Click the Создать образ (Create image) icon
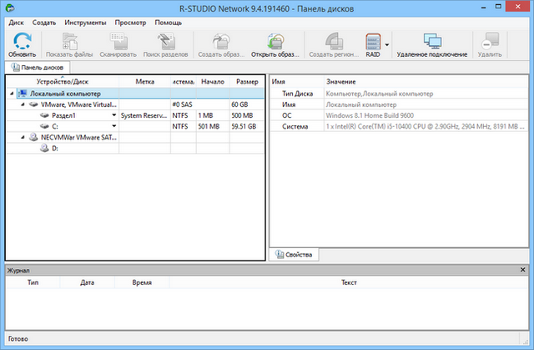 coord(221,43)
